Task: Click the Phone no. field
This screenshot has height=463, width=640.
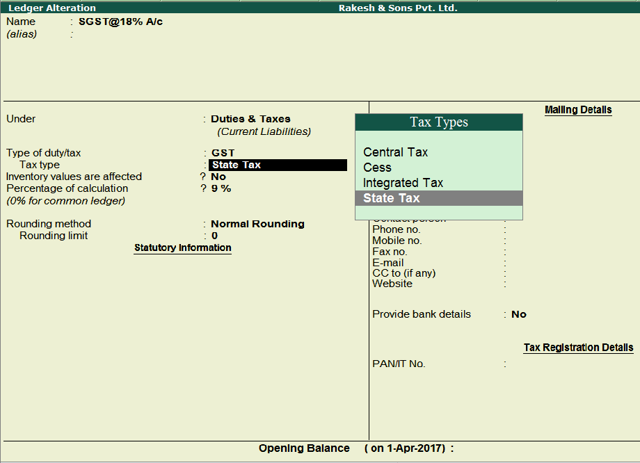Action: [x=529, y=229]
